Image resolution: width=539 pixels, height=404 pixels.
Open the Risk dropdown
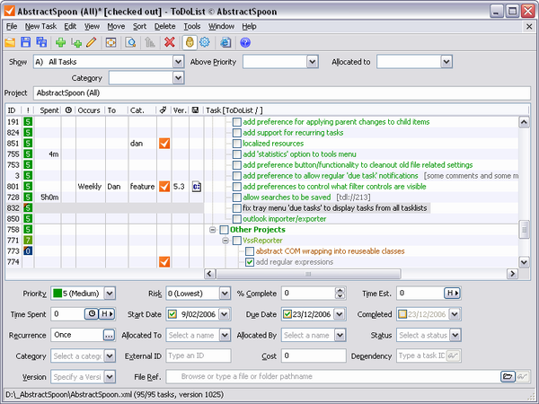[225, 294]
